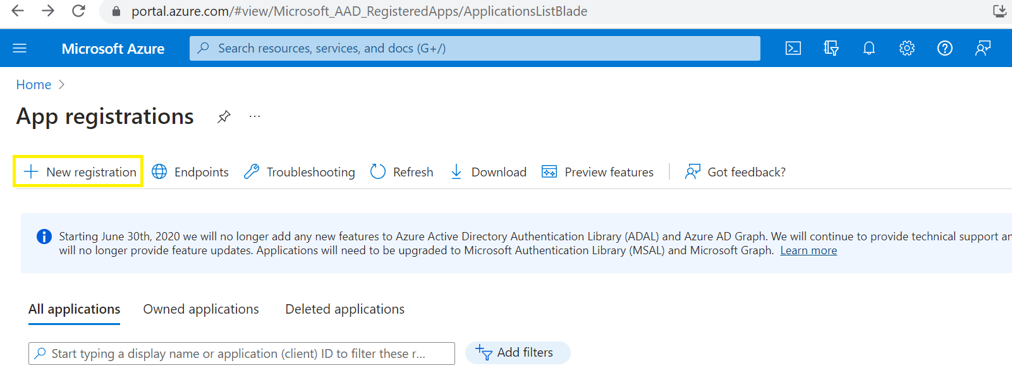Click the breadcrumb chevron after Home
This screenshot has height=387, width=1012.
(x=61, y=85)
